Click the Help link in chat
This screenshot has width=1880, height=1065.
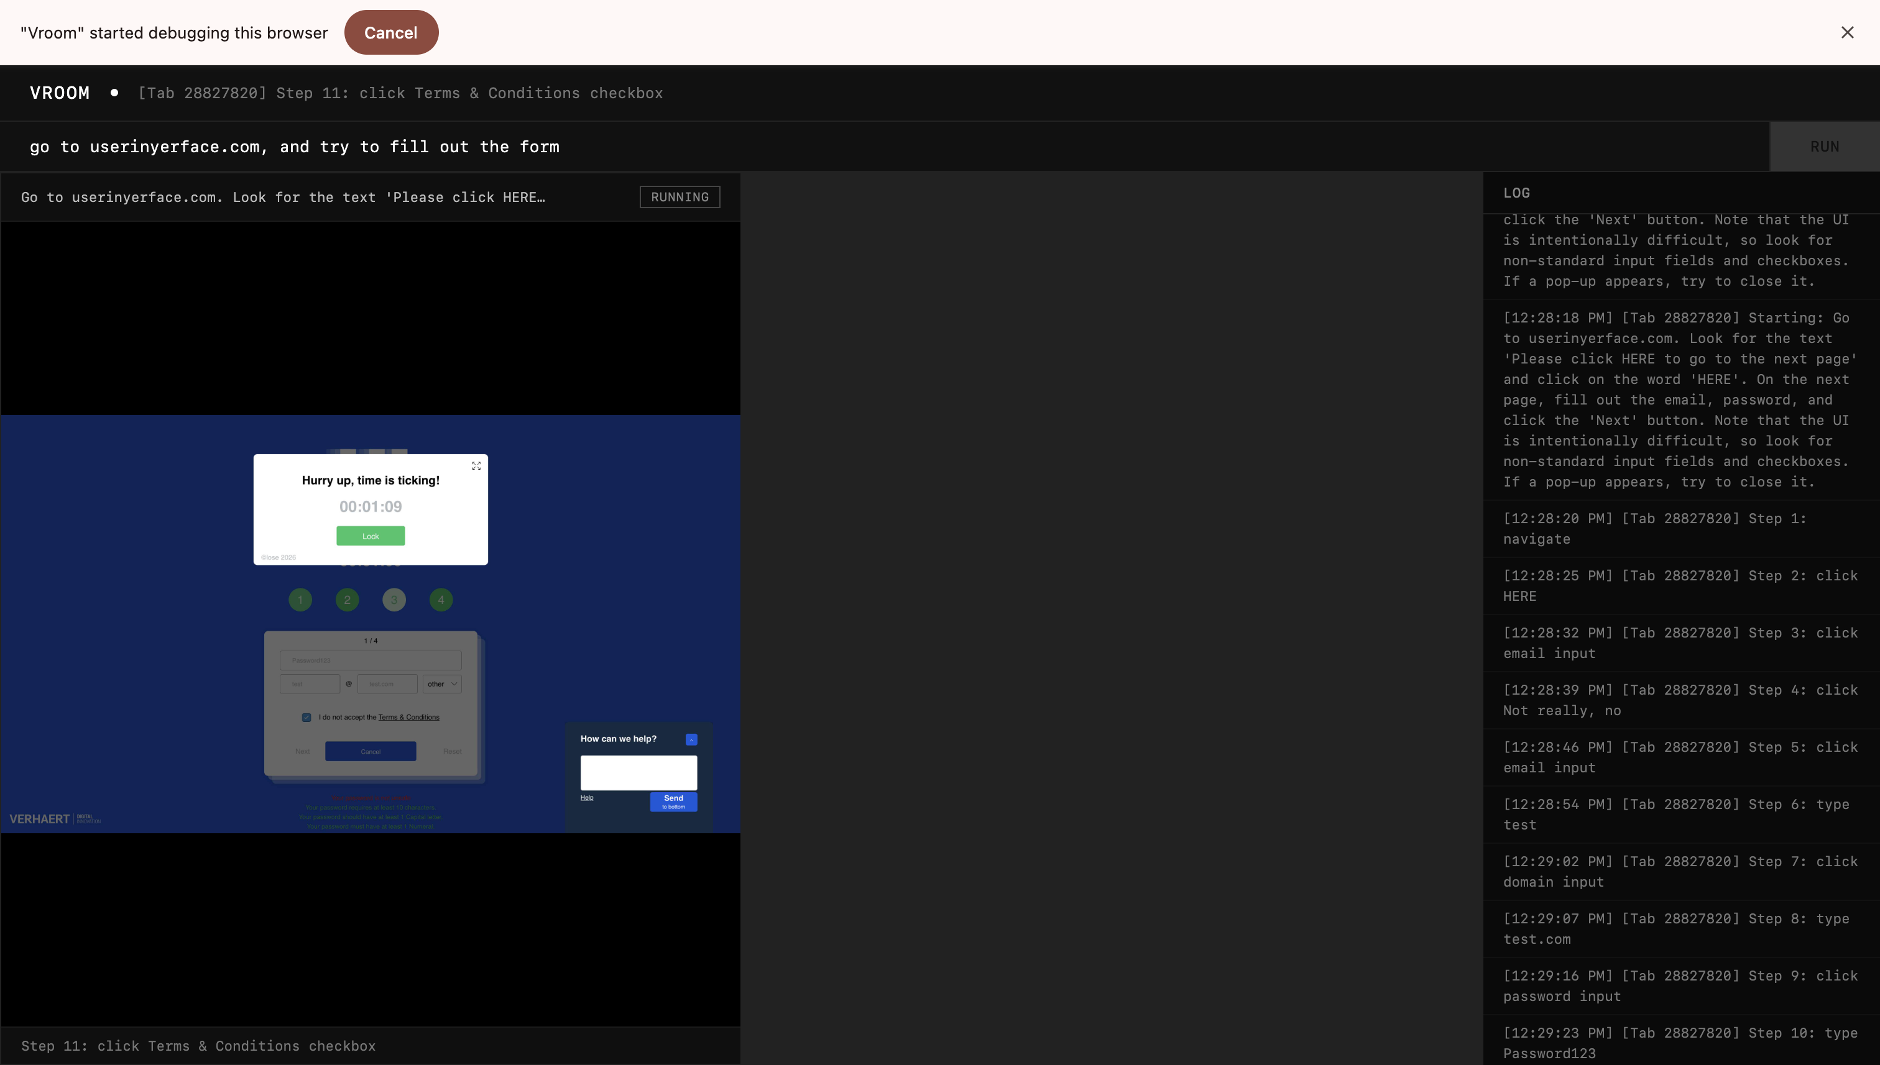pyautogui.click(x=587, y=797)
